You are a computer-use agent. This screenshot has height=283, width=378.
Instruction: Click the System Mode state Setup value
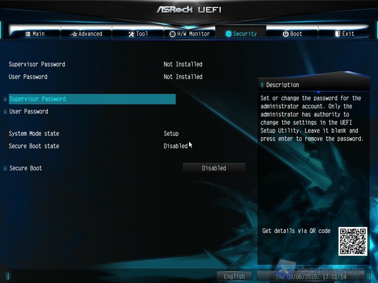[x=171, y=134]
